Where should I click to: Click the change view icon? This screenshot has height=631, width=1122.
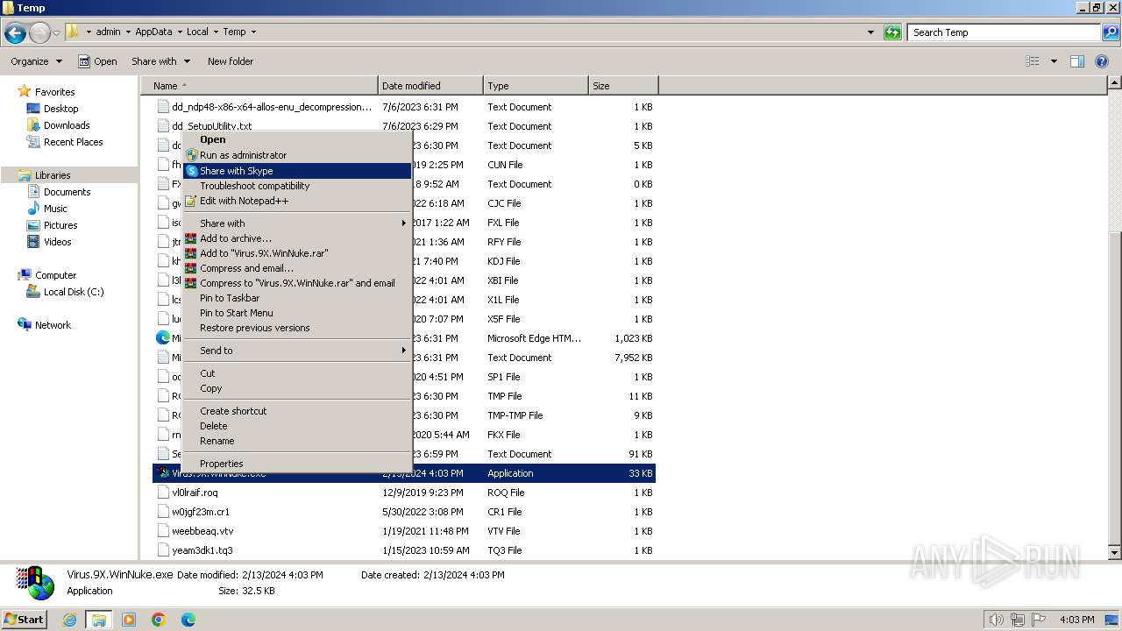coord(1033,61)
